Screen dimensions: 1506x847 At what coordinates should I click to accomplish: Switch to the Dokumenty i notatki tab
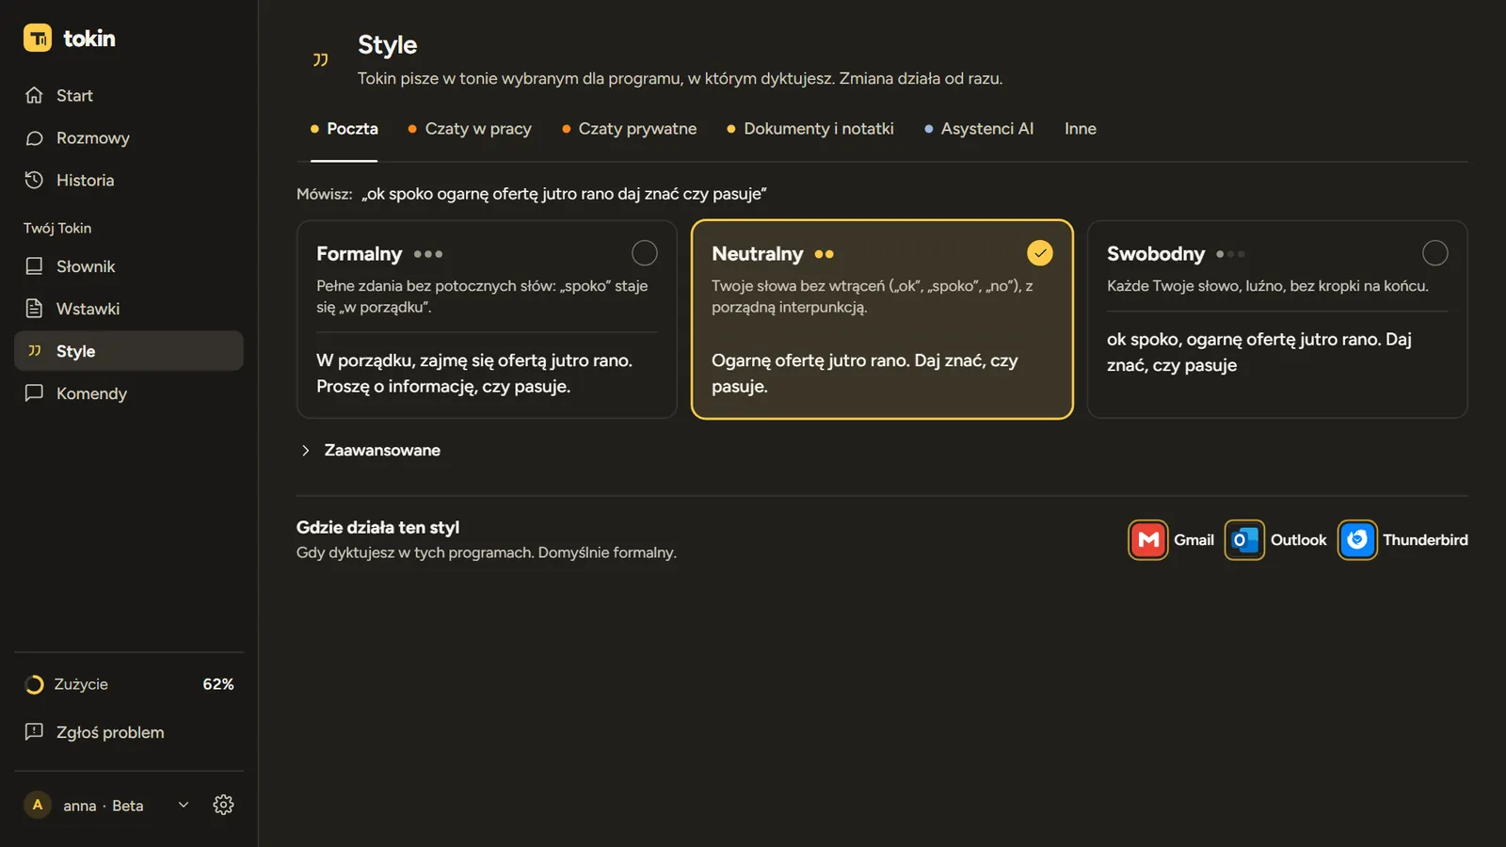(x=810, y=129)
